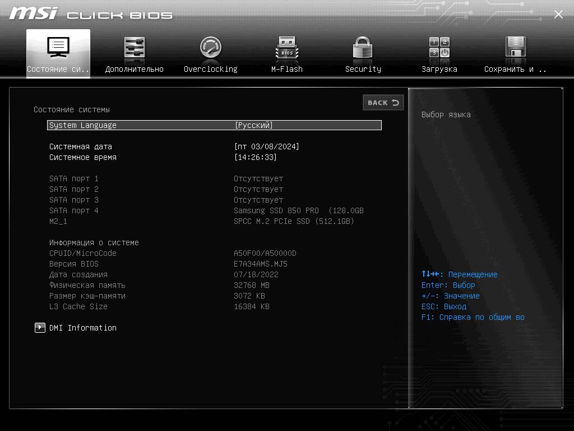Click the A50F00/A50000D value
Screen dimensions: 574x431
coord(265,253)
